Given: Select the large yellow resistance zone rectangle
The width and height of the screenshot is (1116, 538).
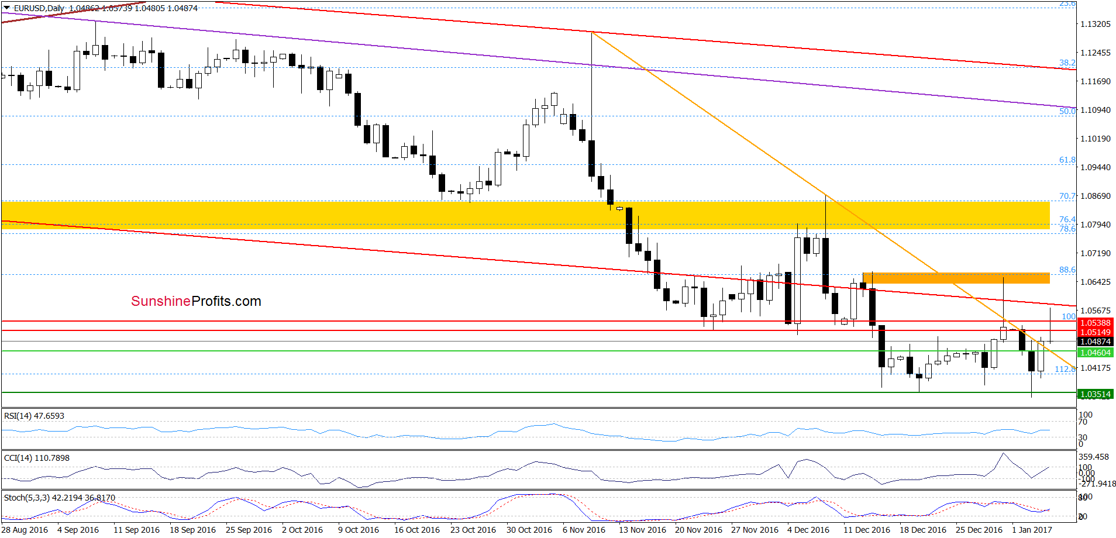Looking at the screenshot, I should [x=525, y=215].
